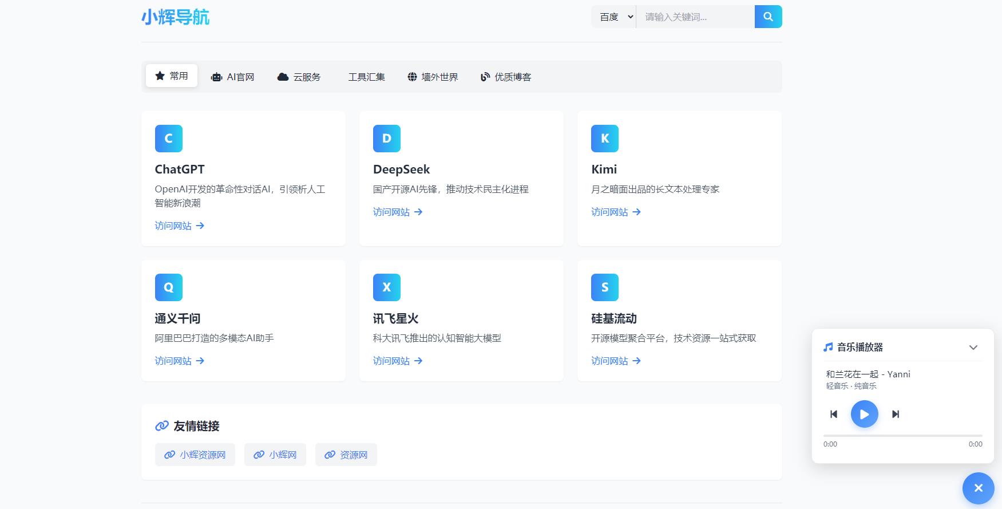Image resolution: width=1002 pixels, height=509 pixels.
Task: Select the 常用 tab
Action: point(172,76)
